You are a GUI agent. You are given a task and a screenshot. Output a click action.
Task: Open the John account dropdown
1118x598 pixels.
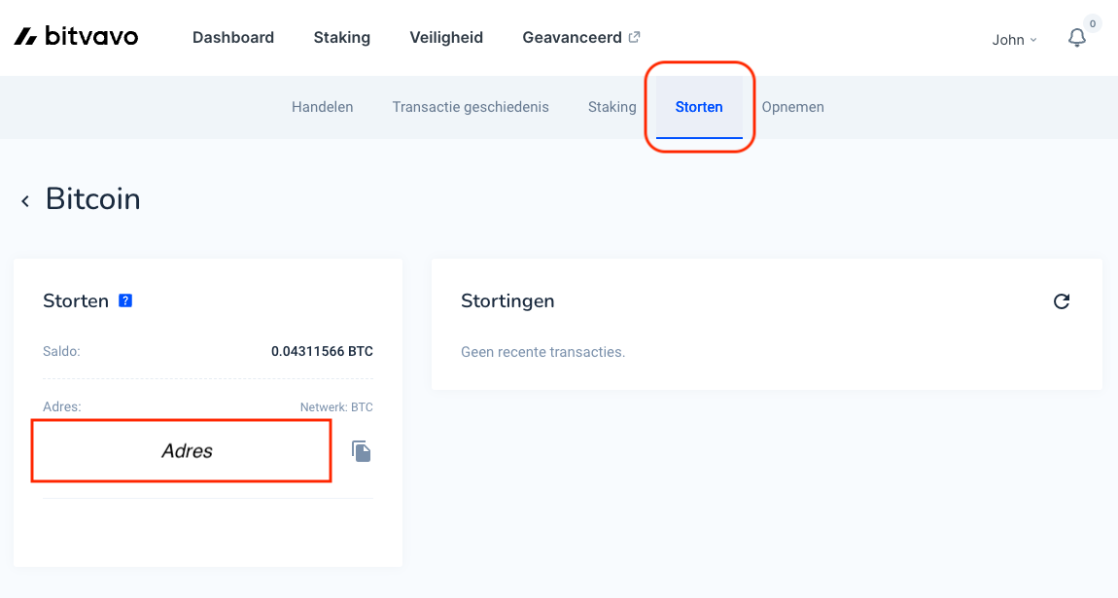pos(1007,40)
